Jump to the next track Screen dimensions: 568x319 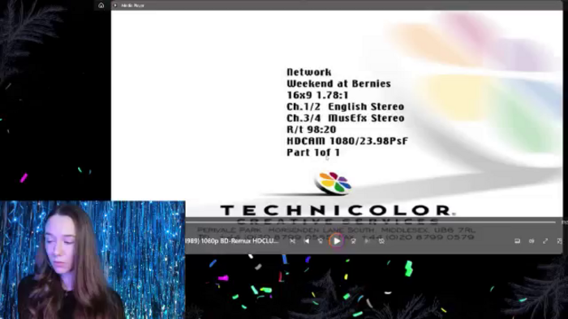(x=367, y=241)
